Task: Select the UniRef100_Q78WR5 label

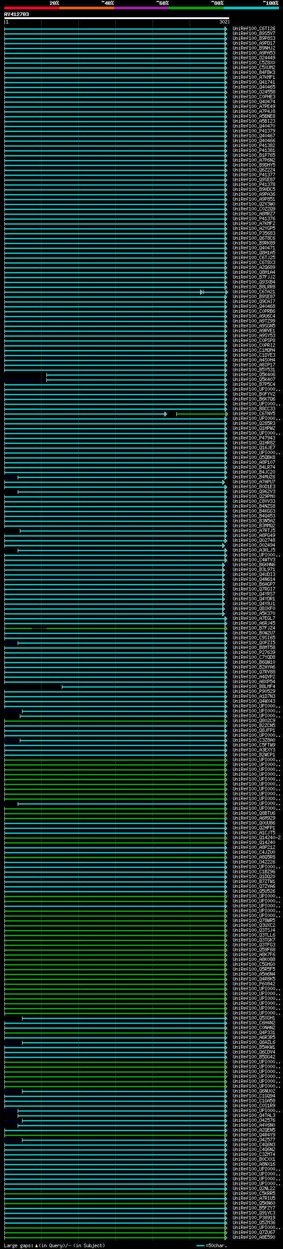Action: (254, 920)
